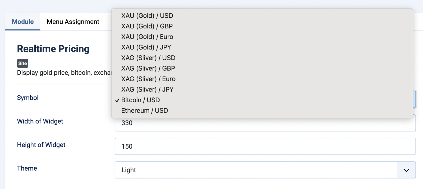Click the Site badge under Realtime Pricing
This screenshot has height=189, width=423.
tap(22, 63)
